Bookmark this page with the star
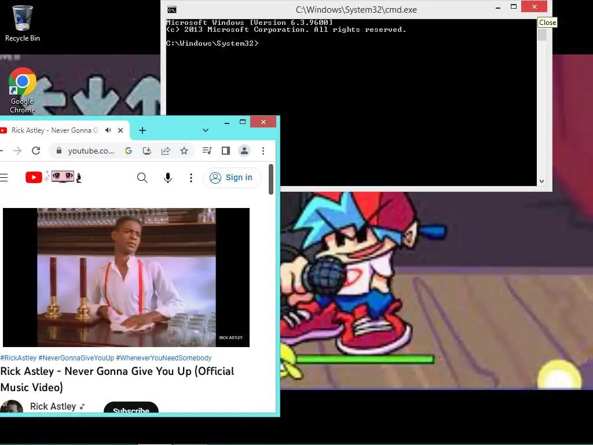Viewport: 593px width, 445px height. click(184, 151)
